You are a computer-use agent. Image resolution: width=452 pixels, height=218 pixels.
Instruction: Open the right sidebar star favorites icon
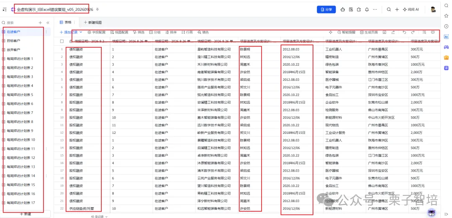pyautogui.click(x=446, y=16)
